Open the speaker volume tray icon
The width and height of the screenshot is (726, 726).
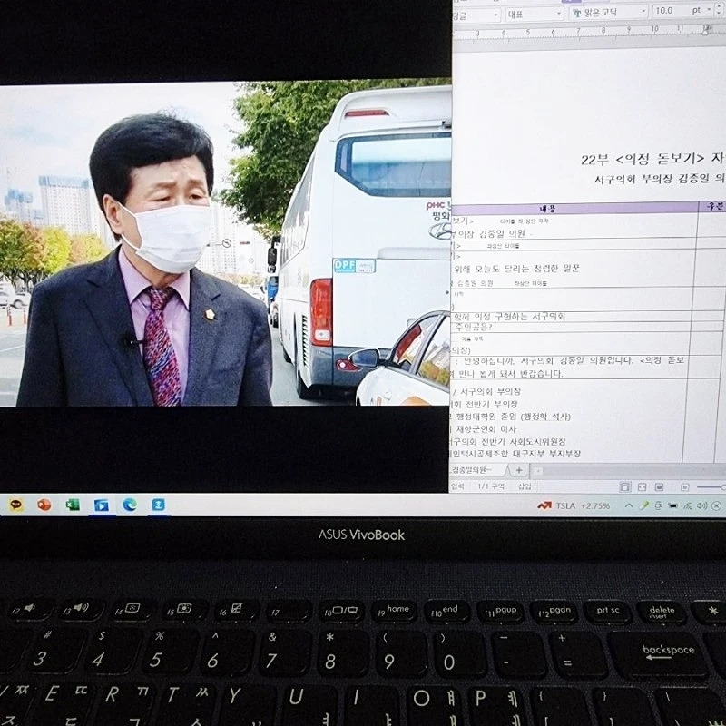701,505
